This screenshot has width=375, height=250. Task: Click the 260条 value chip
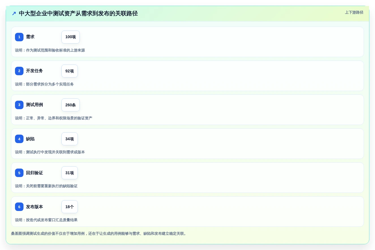click(x=70, y=105)
